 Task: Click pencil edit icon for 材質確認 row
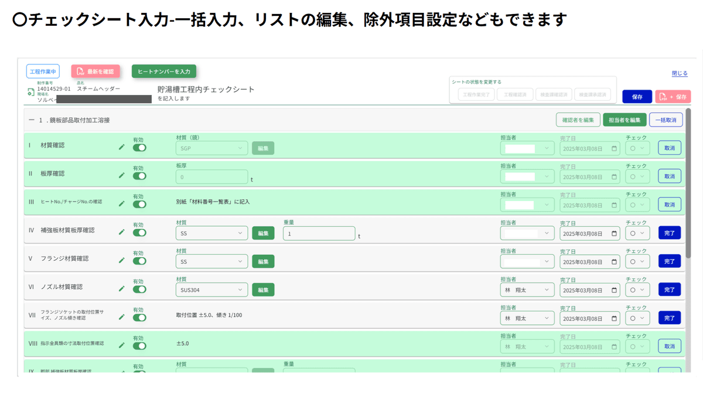coord(122,147)
